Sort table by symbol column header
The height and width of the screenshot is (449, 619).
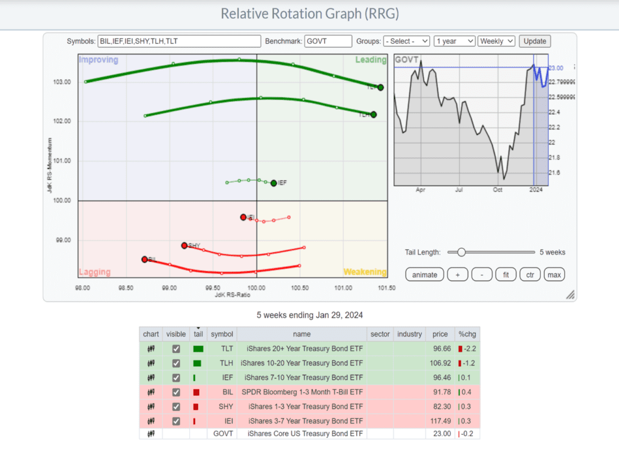[x=222, y=334]
